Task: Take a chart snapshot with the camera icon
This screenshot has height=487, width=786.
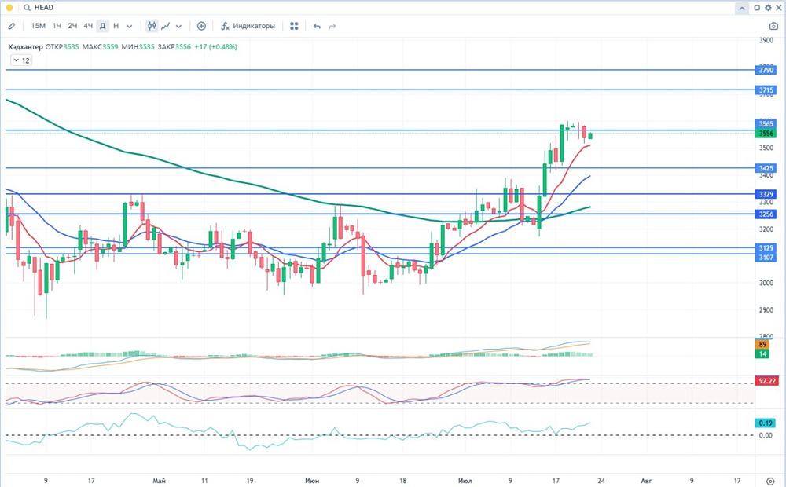Action: [x=773, y=26]
